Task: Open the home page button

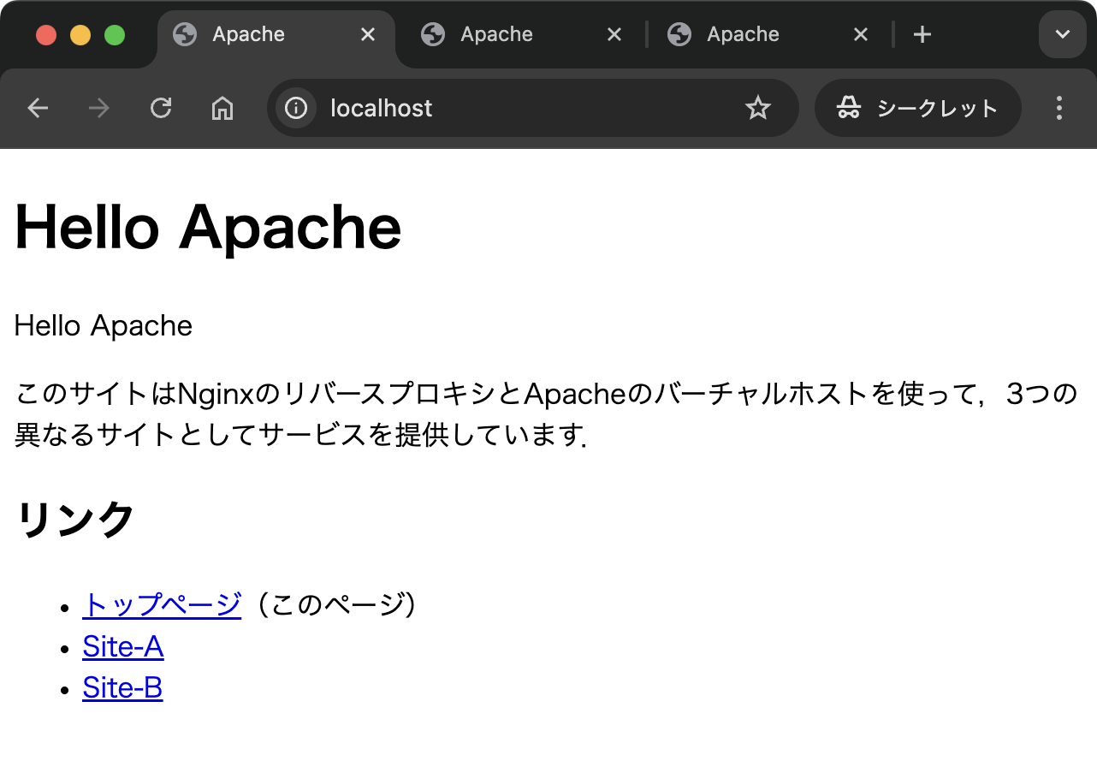Action: click(x=222, y=108)
